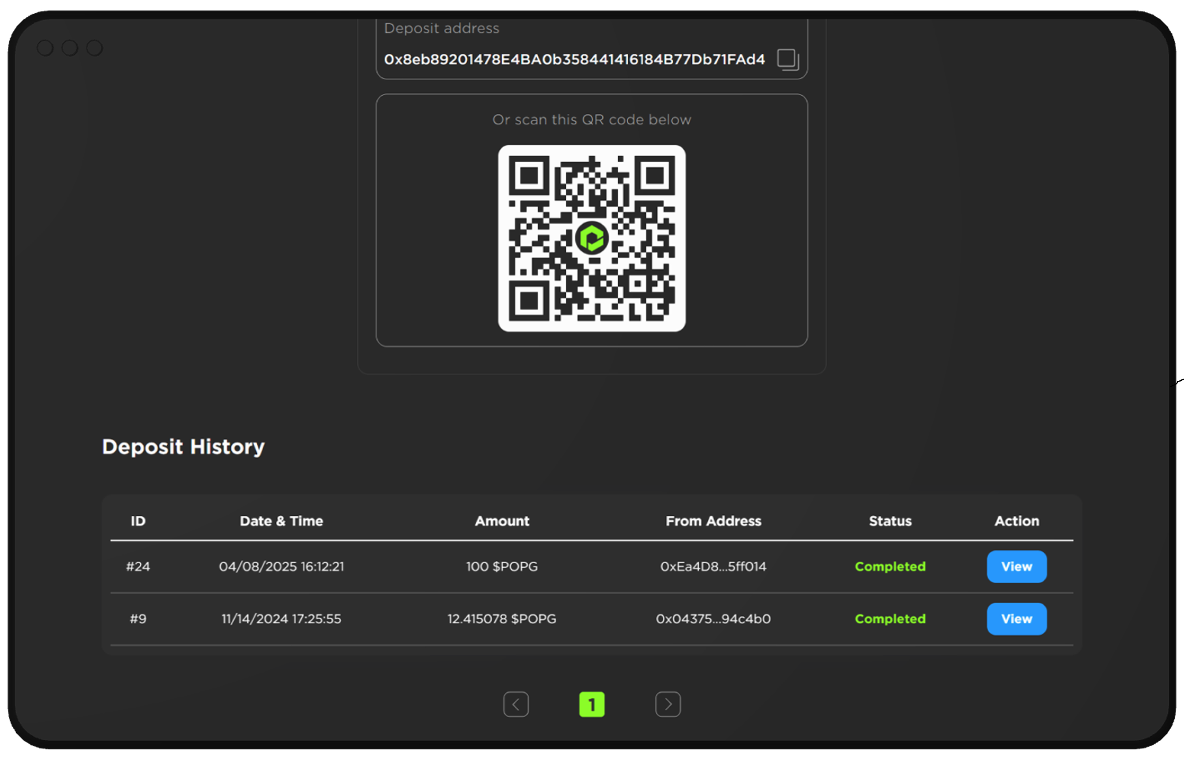
Task: Sort the table by the ID column
Action: [138, 521]
